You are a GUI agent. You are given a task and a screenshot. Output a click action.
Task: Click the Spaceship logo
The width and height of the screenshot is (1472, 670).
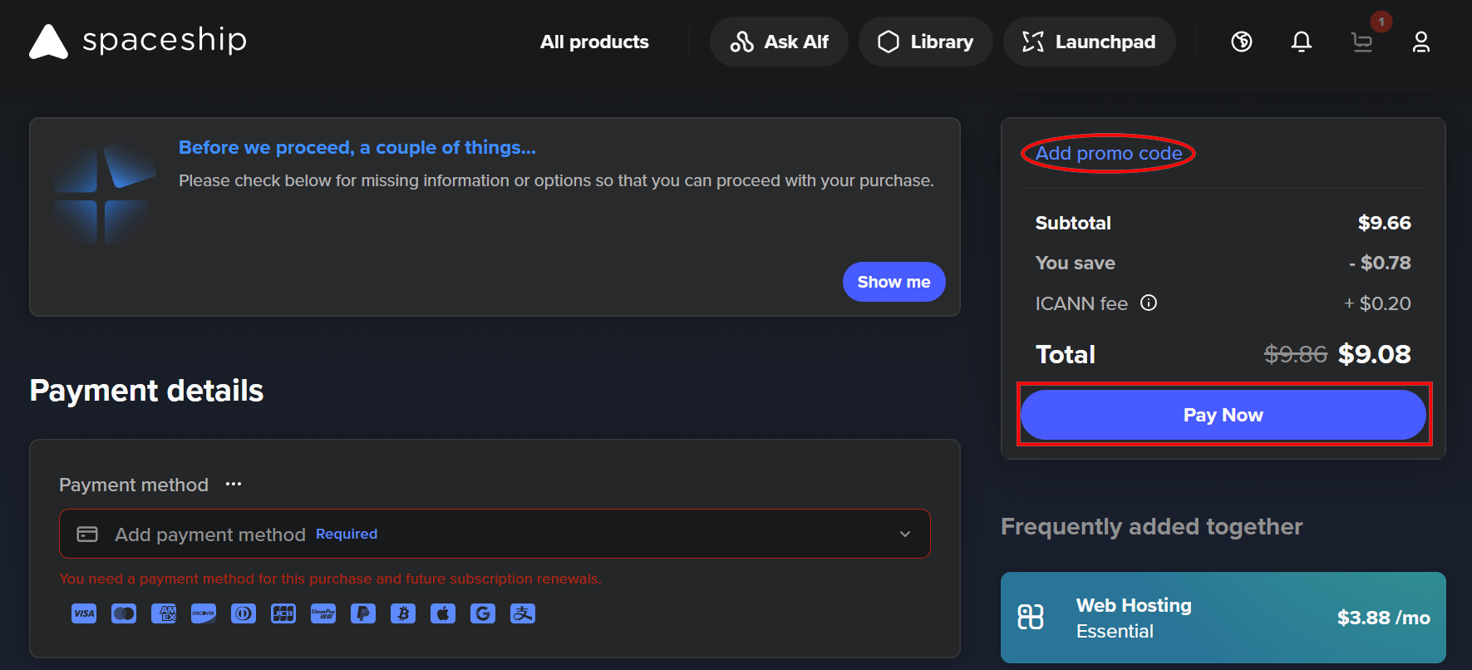138,41
